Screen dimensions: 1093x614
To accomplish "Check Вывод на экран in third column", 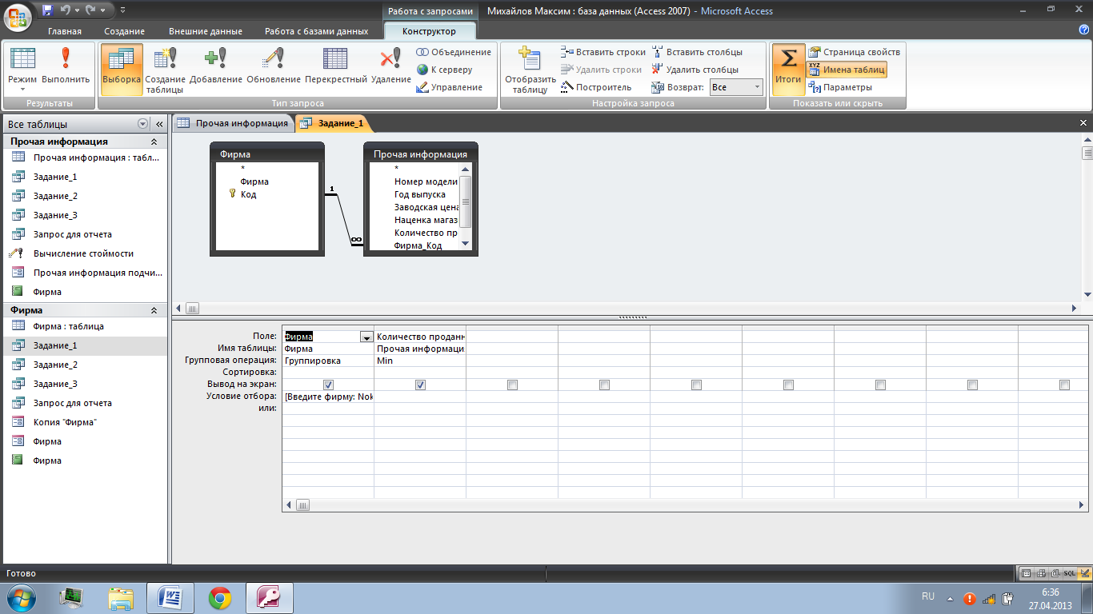I will 512,385.
